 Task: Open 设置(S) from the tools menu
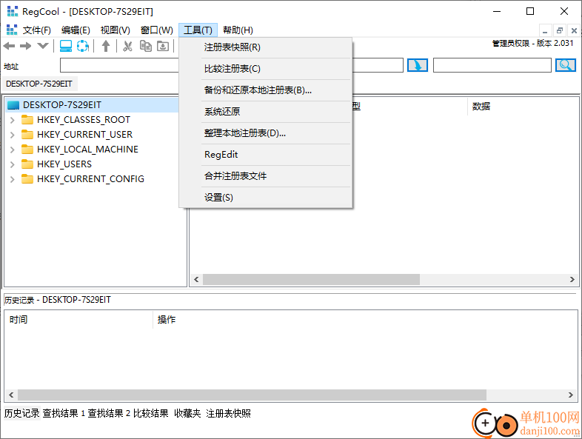pyautogui.click(x=265, y=198)
